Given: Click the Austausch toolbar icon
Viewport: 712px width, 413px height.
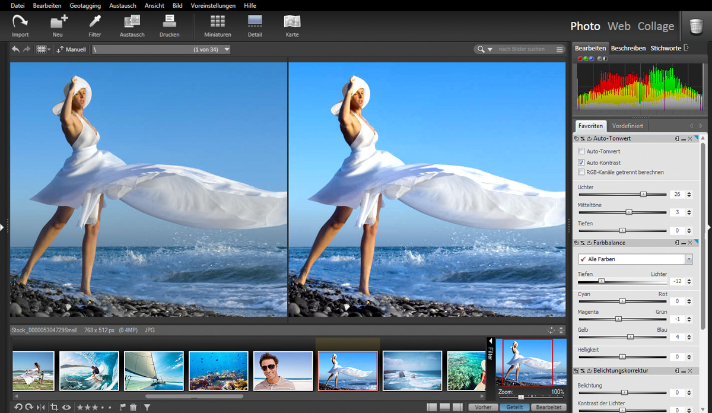Looking at the screenshot, I should pyautogui.click(x=132, y=26).
